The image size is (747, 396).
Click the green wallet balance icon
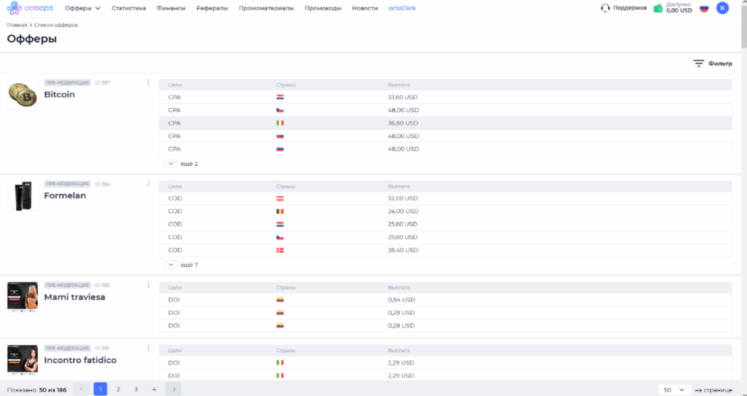[x=658, y=8]
